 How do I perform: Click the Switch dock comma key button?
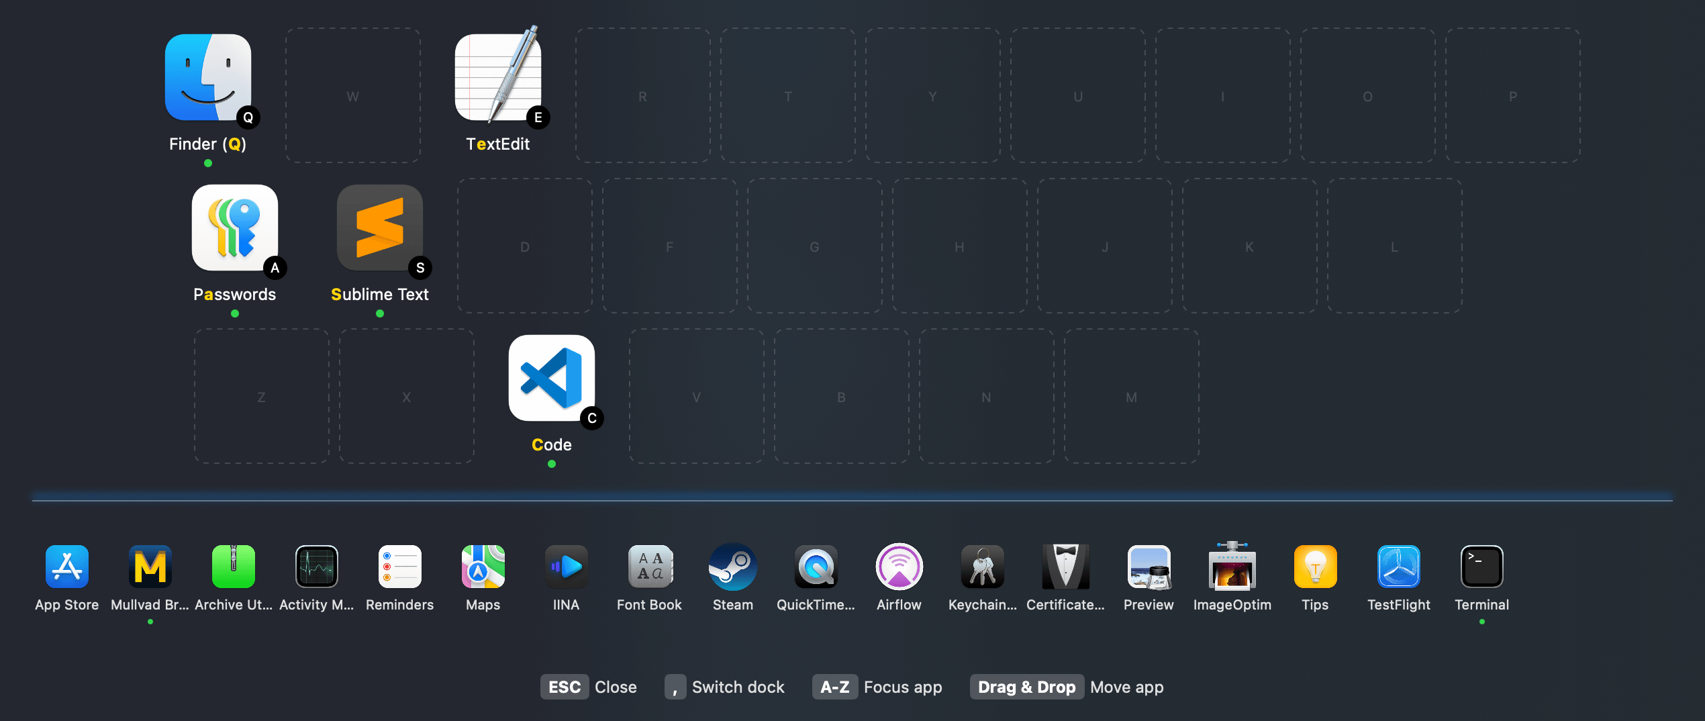click(x=675, y=687)
